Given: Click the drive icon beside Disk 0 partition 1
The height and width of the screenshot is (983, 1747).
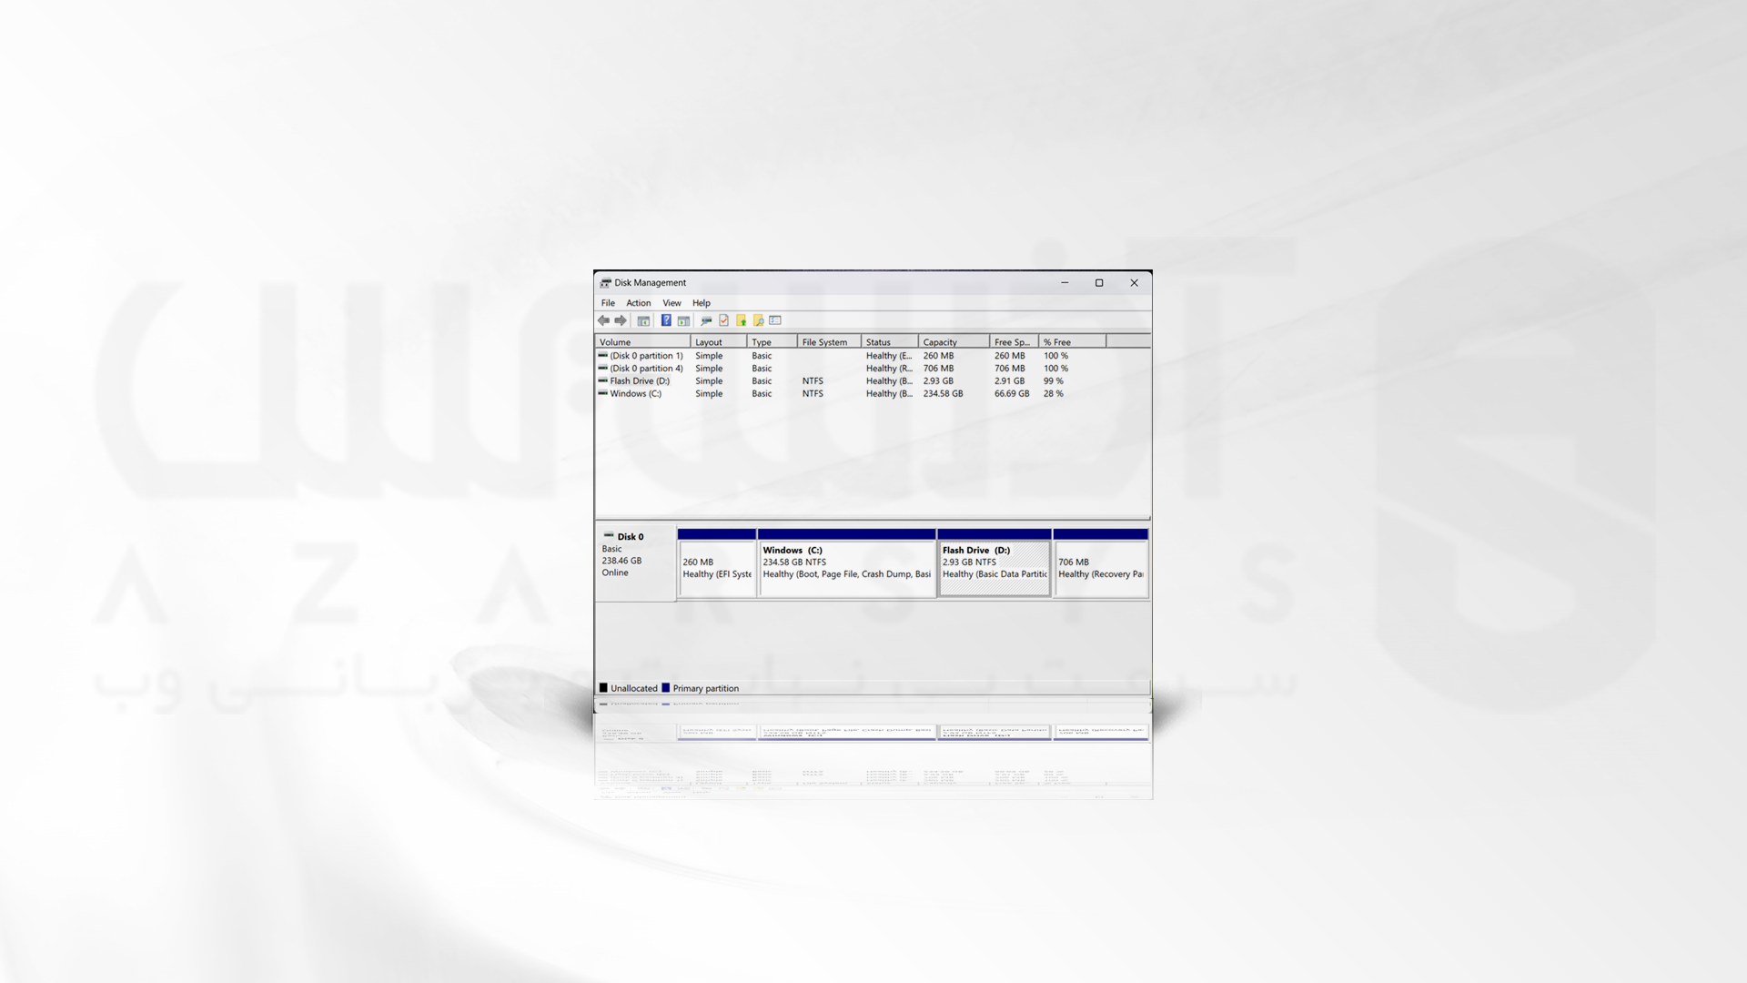Looking at the screenshot, I should [602, 355].
